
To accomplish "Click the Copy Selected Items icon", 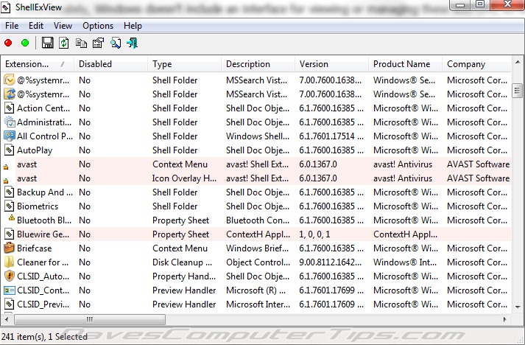I will click(81, 43).
